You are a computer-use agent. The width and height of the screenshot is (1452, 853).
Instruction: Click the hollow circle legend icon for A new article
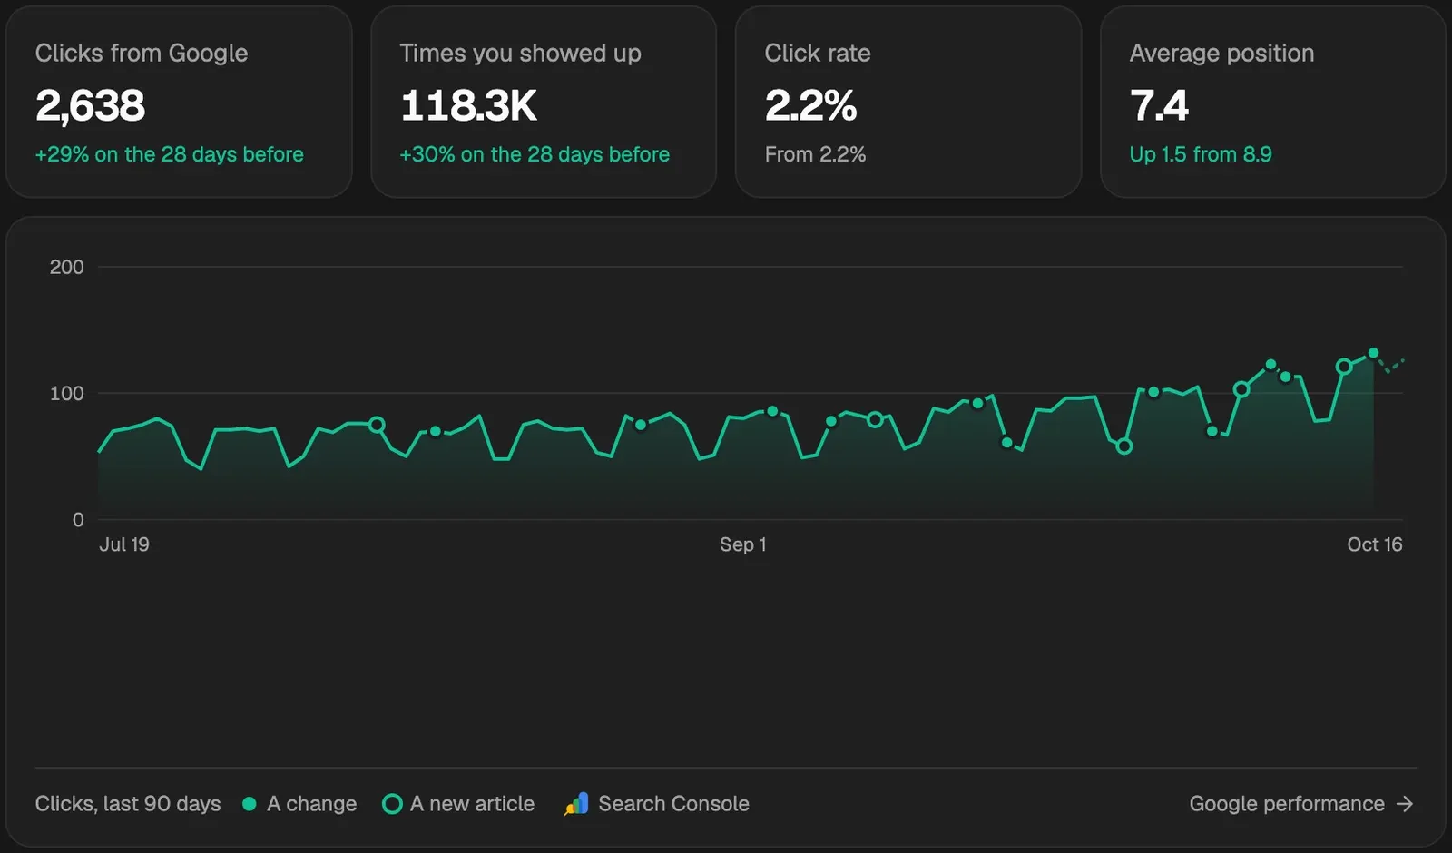(x=392, y=804)
